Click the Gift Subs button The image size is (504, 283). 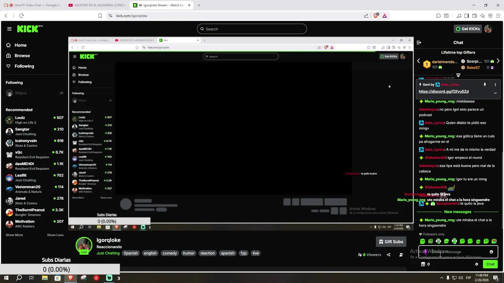pos(391,242)
